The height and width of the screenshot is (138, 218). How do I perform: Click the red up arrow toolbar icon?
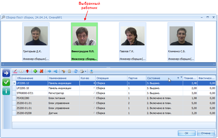[27, 71]
